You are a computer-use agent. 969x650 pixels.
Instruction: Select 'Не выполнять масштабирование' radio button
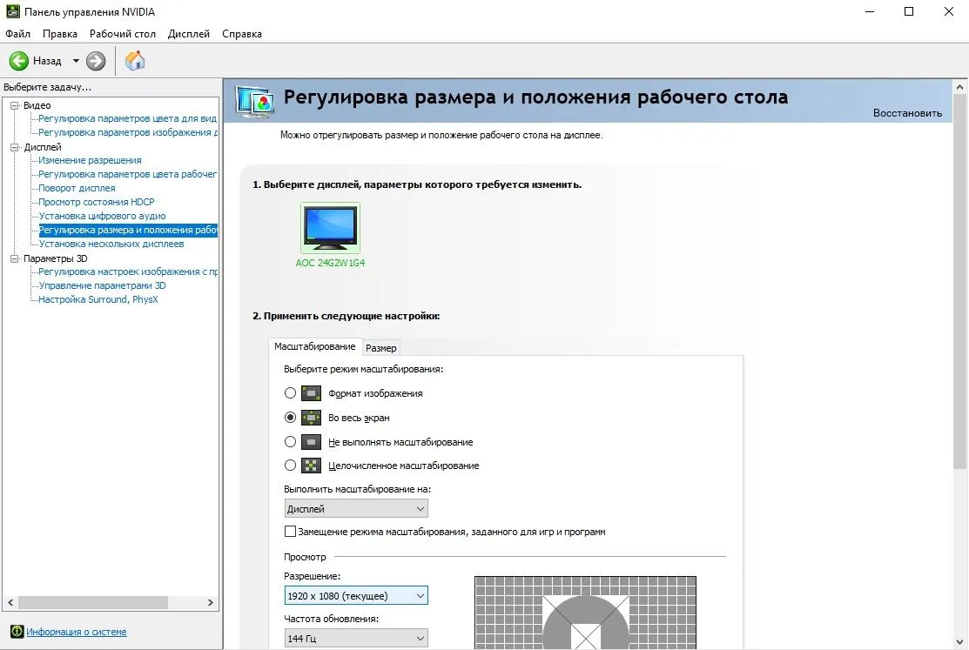click(290, 442)
